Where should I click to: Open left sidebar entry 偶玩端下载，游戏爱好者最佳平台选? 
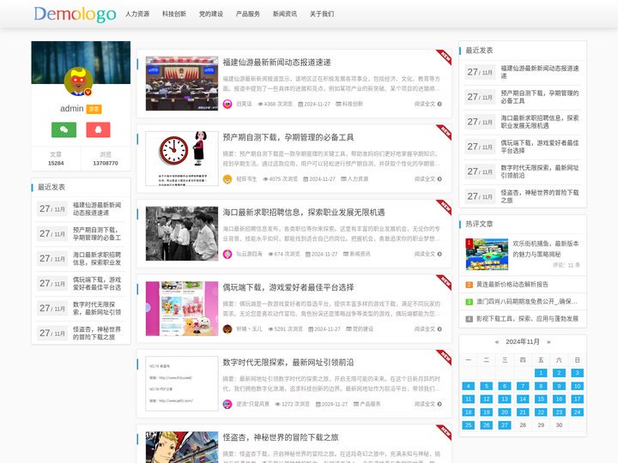pyautogui.click(x=97, y=284)
